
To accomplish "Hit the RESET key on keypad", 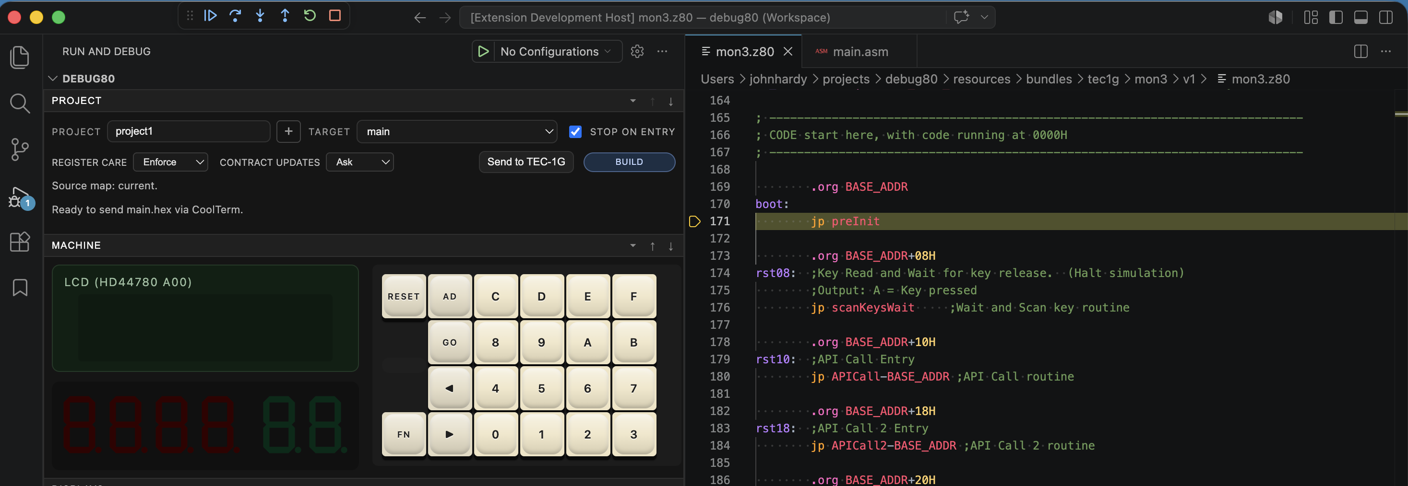I will 404,297.
